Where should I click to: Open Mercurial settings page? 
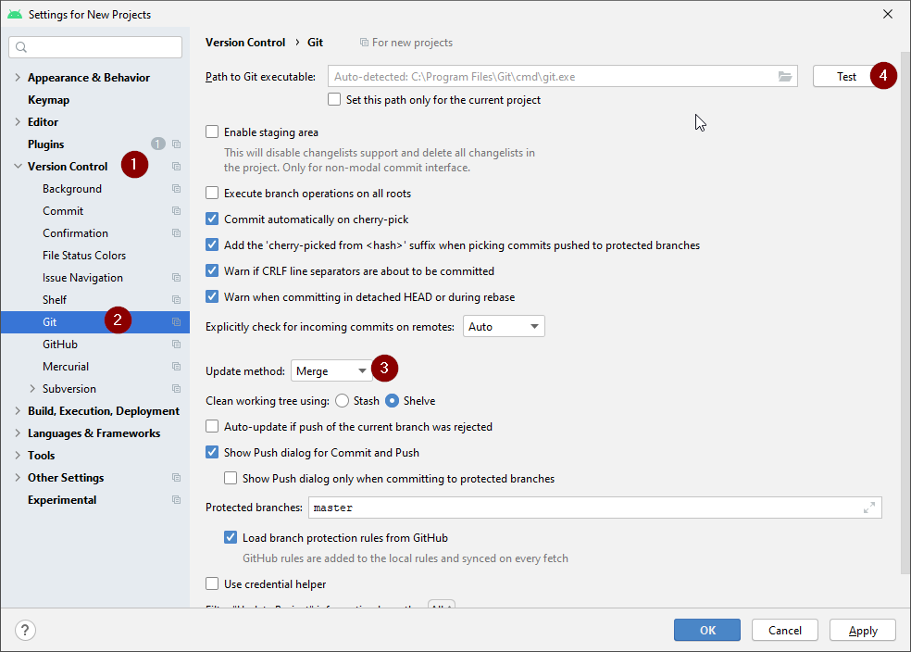pyautogui.click(x=66, y=367)
